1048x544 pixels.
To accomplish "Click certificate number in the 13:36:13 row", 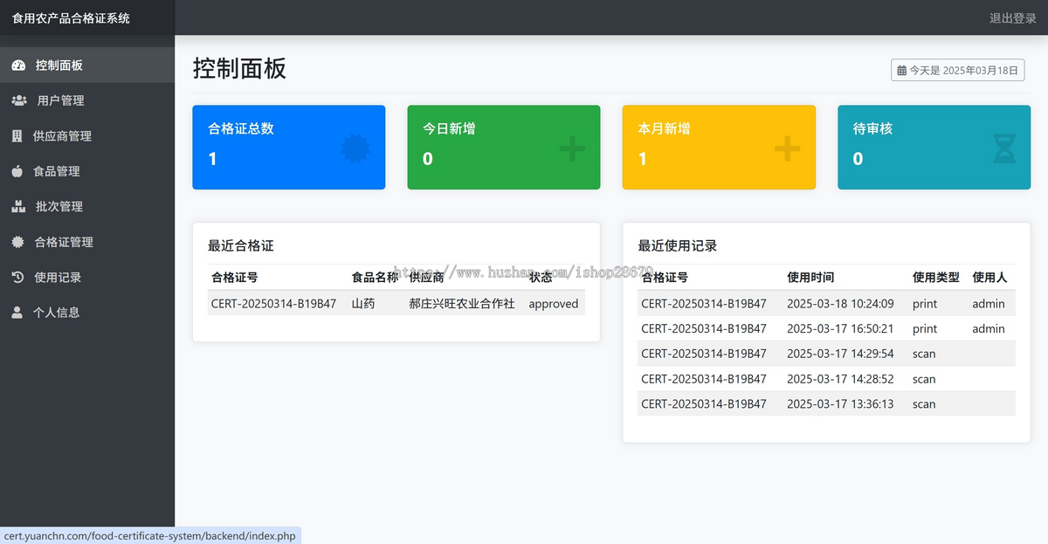I will click(704, 404).
